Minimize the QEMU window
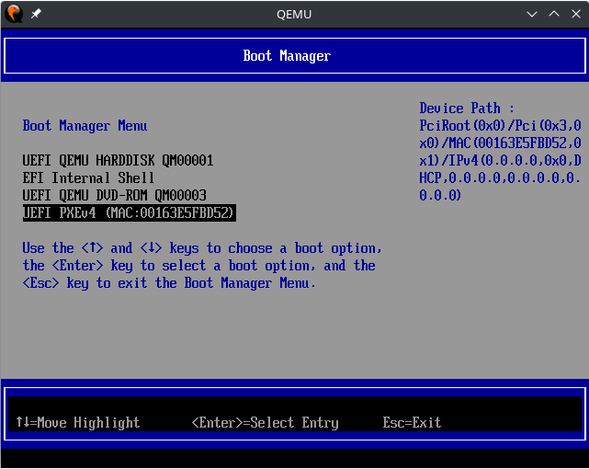This screenshot has height=469, width=589. pyautogui.click(x=532, y=15)
